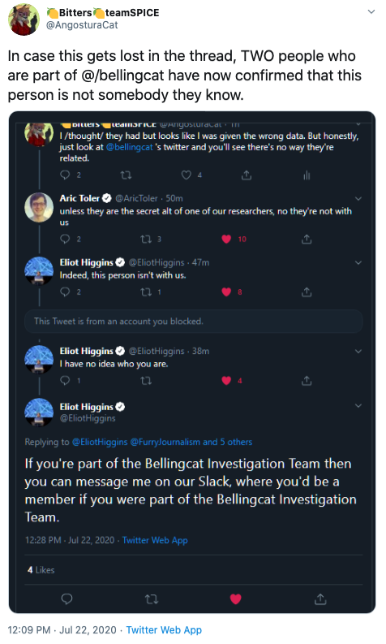Viewport: 386px width, 644px height.
Task: Retweet Aric Toler's reply with 3 retweets
Action: tap(146, 239)
